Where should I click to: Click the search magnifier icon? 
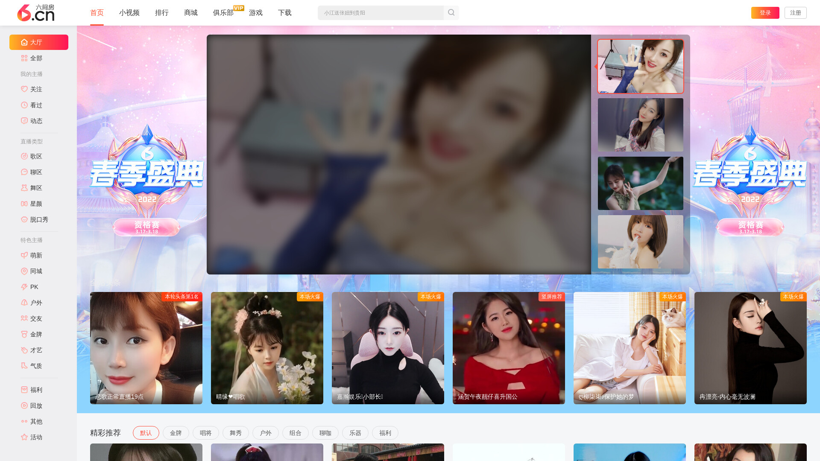coord(451,13)
